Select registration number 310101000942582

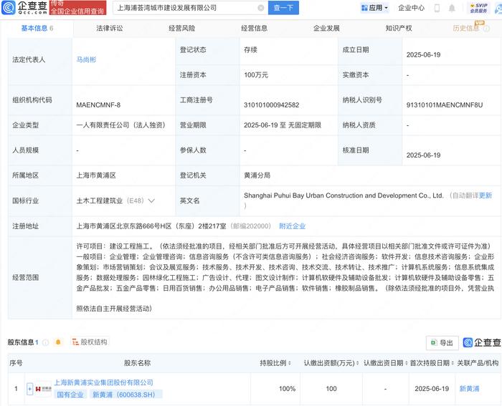click(x=272, y=105)
